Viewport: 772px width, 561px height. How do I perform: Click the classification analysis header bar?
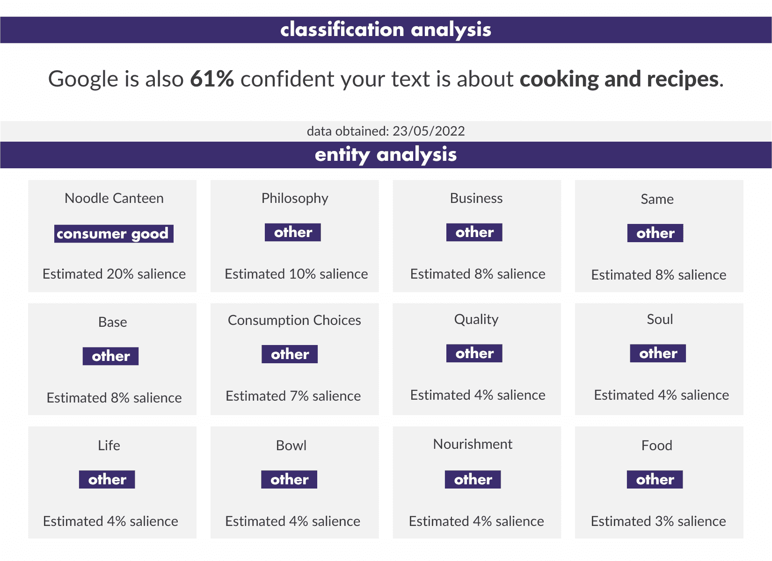[x=386, y=30]
